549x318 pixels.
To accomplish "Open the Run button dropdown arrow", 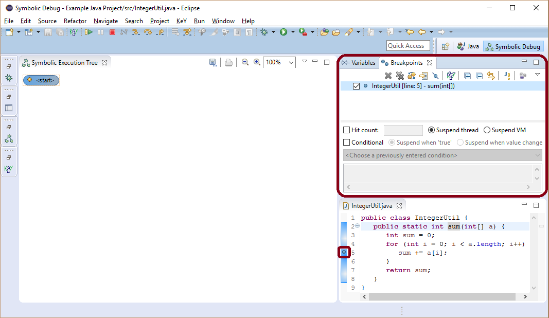I will pyautogui.click(x=293, y=32).
